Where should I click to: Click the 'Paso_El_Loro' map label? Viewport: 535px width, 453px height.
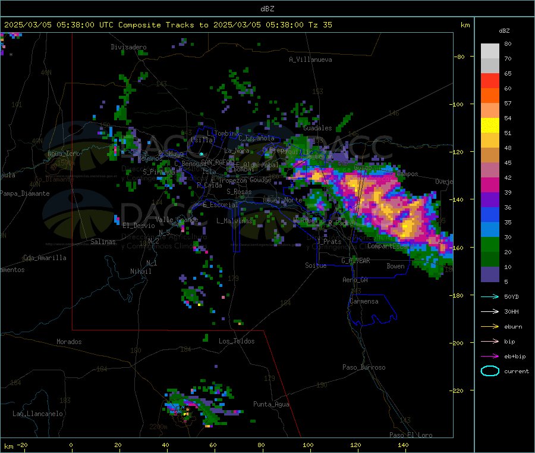pos(411,435)
